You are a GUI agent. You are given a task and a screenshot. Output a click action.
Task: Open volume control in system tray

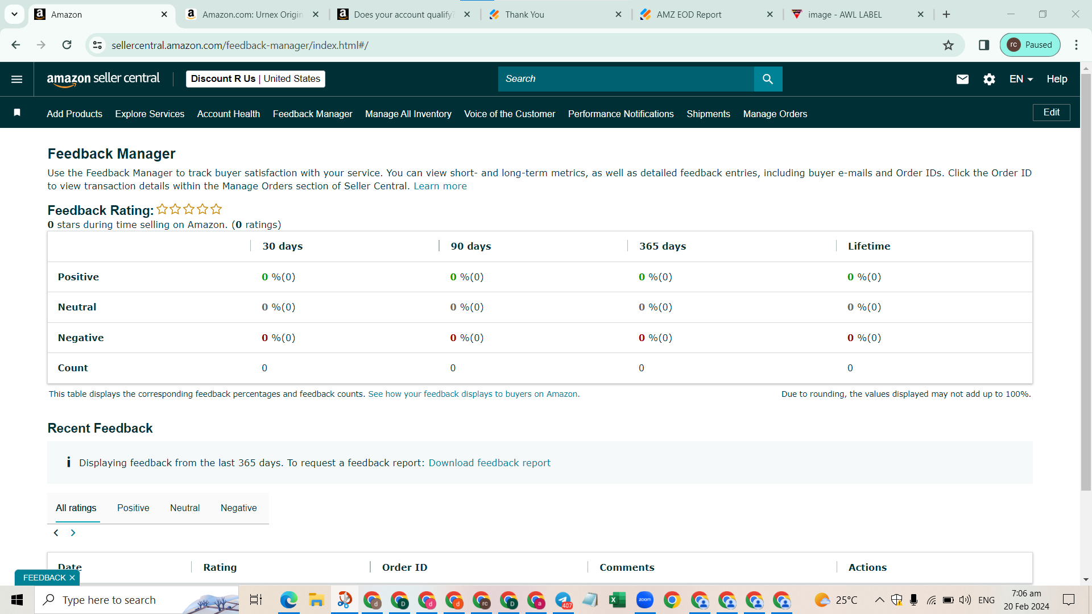pos(965,600)
